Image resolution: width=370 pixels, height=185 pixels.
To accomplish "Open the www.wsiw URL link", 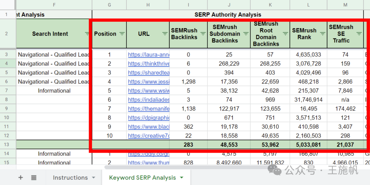I will pyautogui.click(x=149, y=91).
